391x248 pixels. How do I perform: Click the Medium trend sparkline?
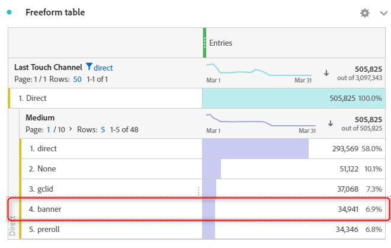261,120
